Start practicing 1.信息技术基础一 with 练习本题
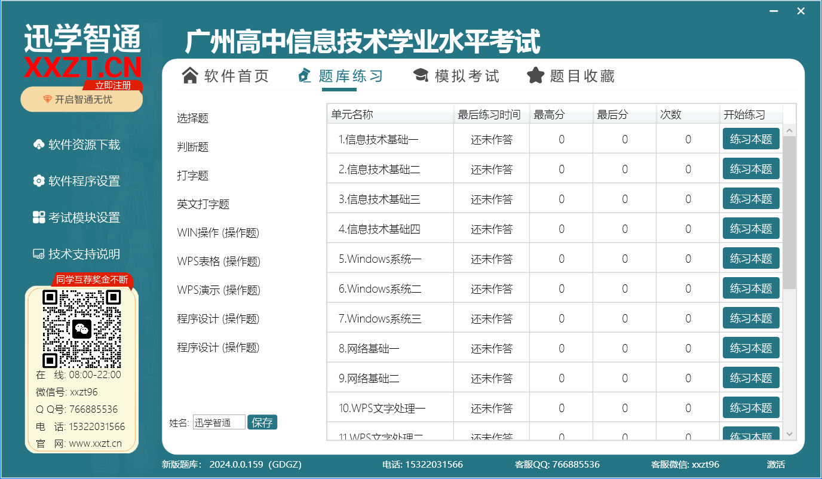The height and width of the screenshot is (479, 822). [x=751, y=138]
